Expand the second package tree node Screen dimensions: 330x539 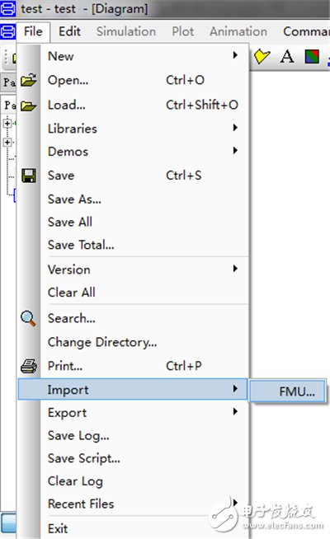(7, 142)
